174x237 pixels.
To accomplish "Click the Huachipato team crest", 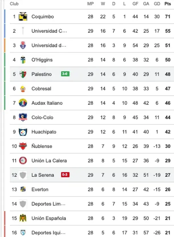I will (22, 132).
